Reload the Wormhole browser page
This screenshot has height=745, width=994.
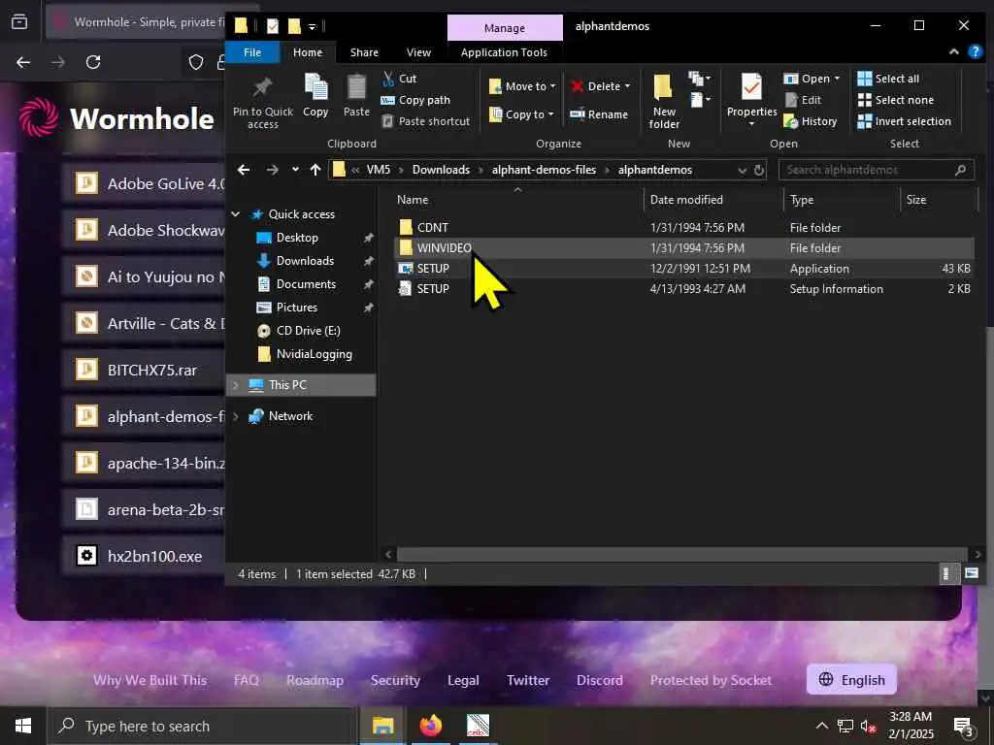(x=93, y=62)
